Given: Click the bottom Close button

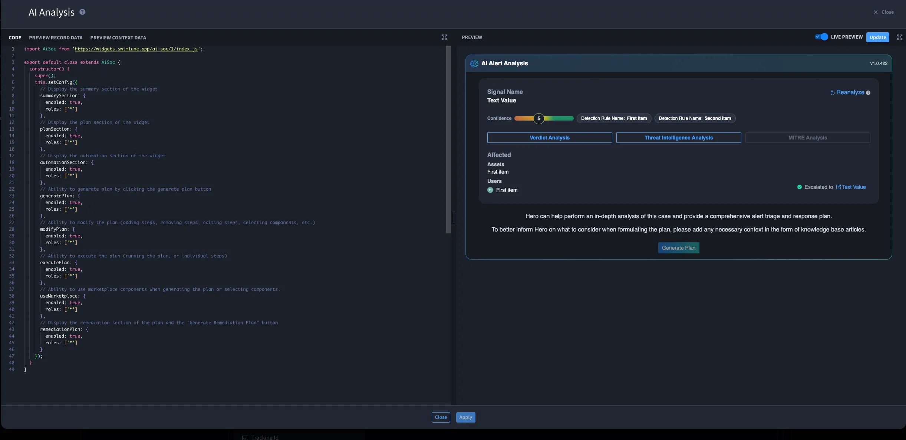Looking at the screenshot, I should click(x=441, y=417).
